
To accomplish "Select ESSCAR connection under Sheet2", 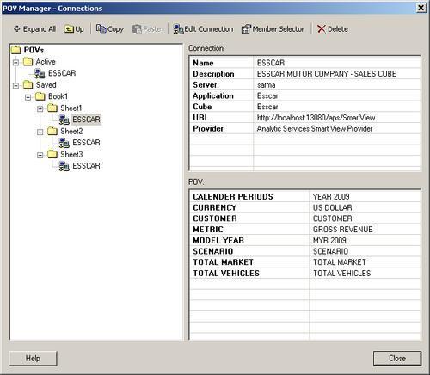I will click(86, 143).
